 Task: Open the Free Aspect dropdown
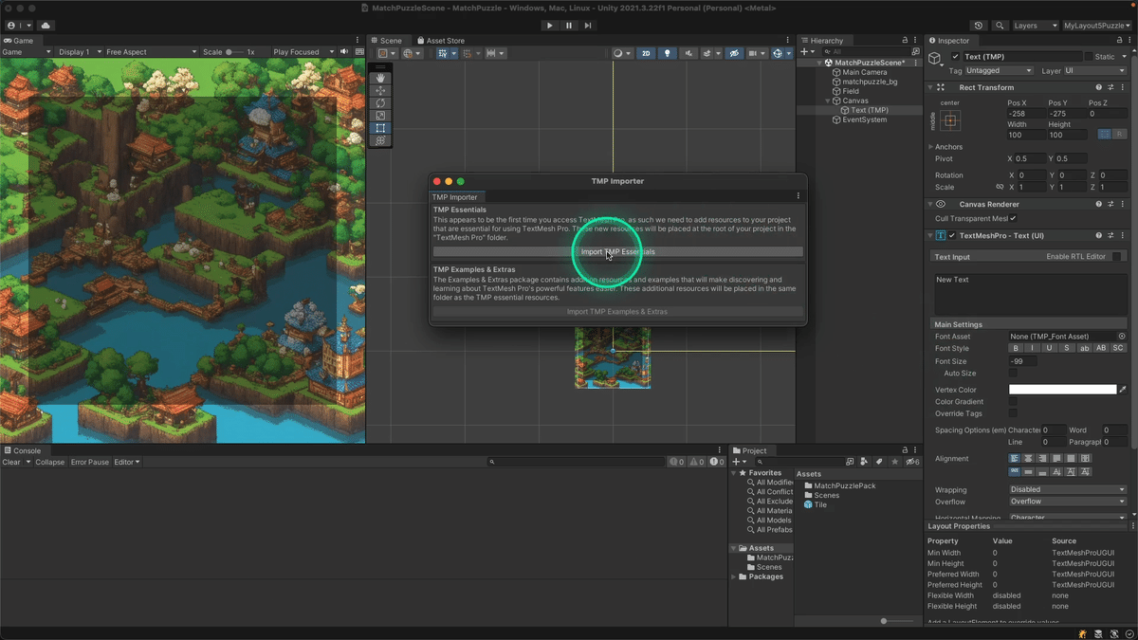[x=151, y=52]
